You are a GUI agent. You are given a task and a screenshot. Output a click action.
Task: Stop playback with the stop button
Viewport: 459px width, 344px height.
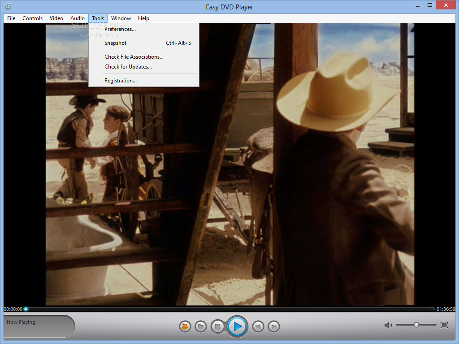click(217, 326)
